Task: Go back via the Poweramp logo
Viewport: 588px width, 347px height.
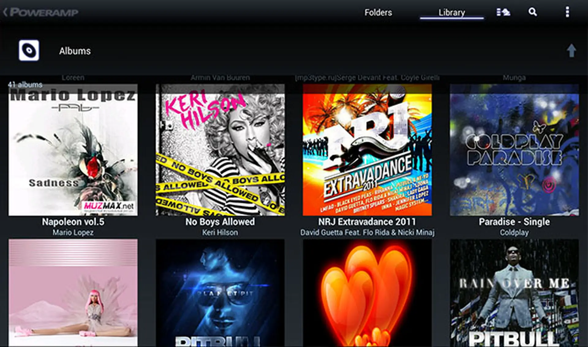Action: 41,12
